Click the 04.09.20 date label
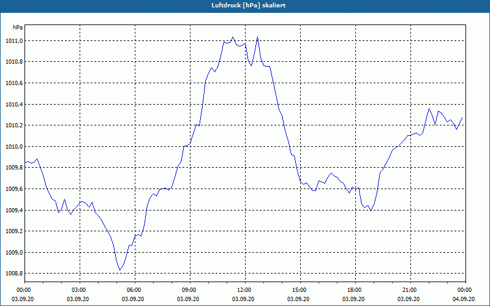 tap(464, 299)
